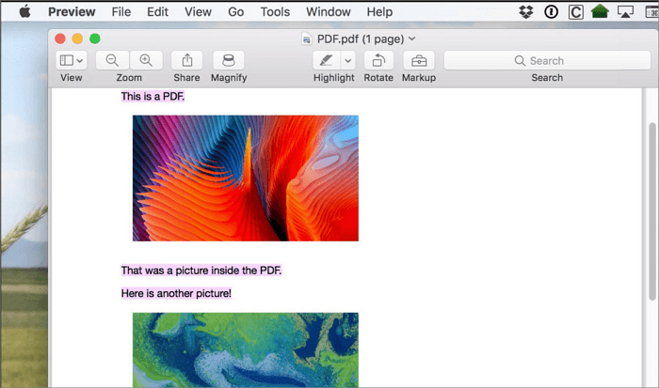Open Dropbox in the menu bar
Image resolution: width=659 pixels, height=388 pixels.
click(x=526, y=12)
